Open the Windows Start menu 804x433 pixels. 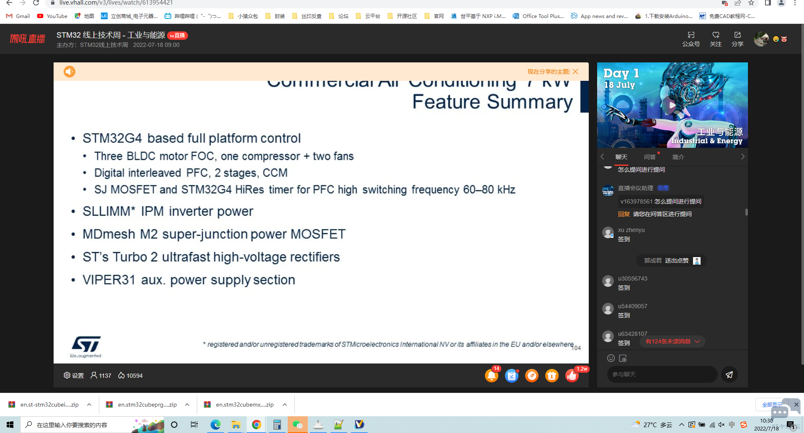tap(10, 425)
